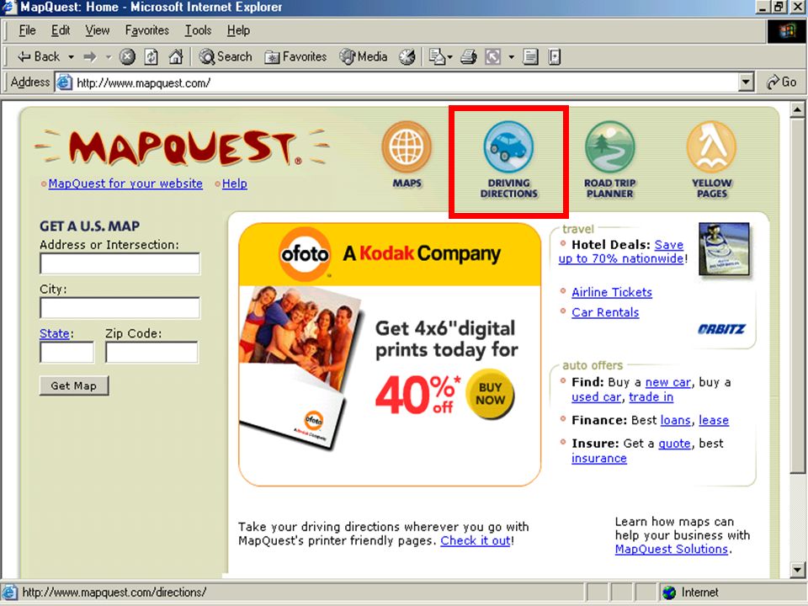Click the Mail toolbar icon
Viewport: 808px width, 606px height.
pos(437,56)
